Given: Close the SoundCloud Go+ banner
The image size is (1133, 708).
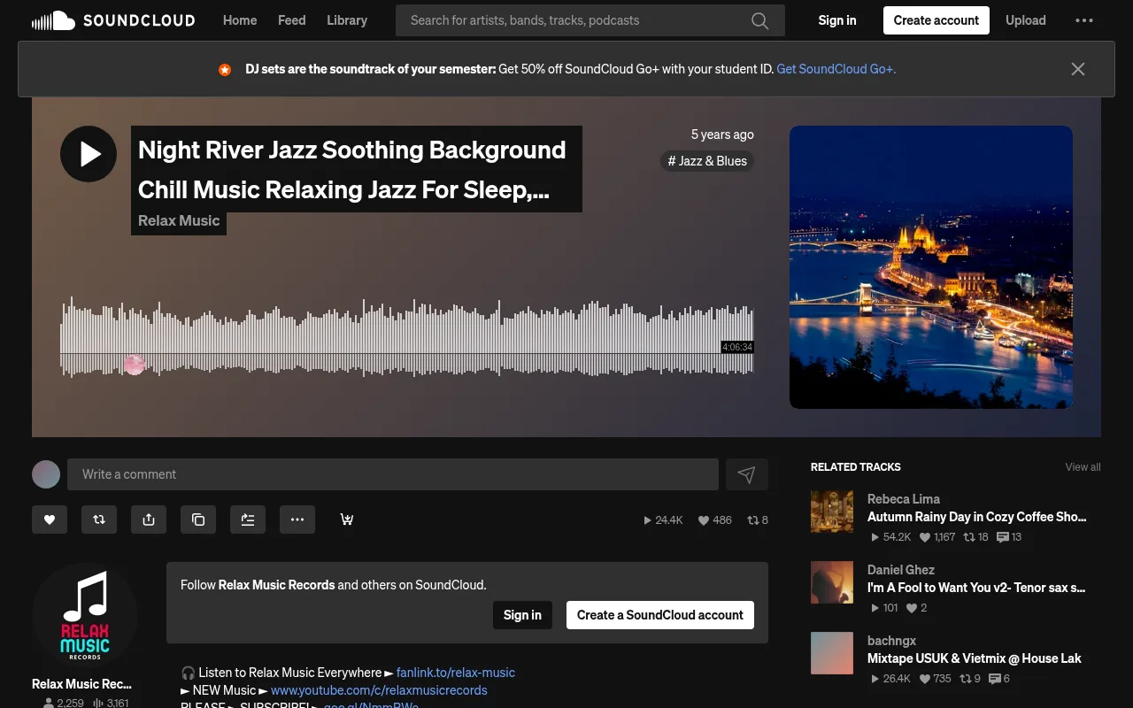Looking at the screenshot, I should point(1077,69).
